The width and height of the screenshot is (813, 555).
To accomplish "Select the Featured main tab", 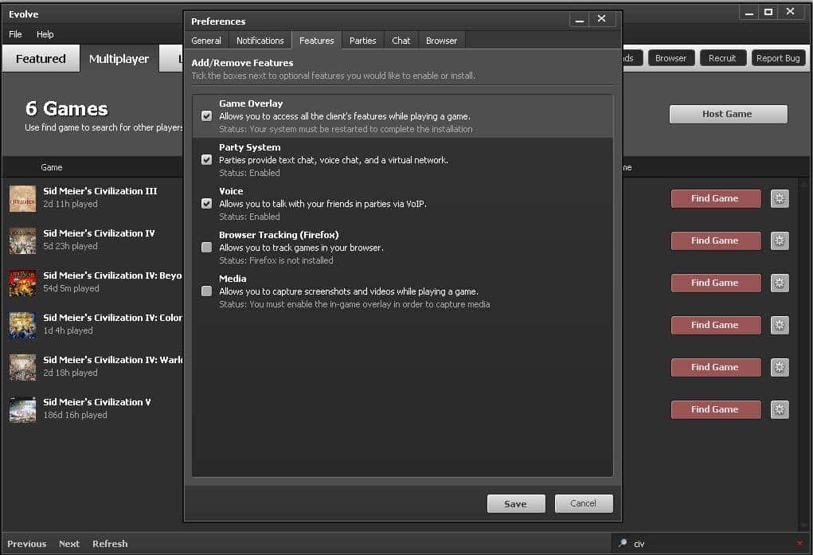I will (41, 59).
